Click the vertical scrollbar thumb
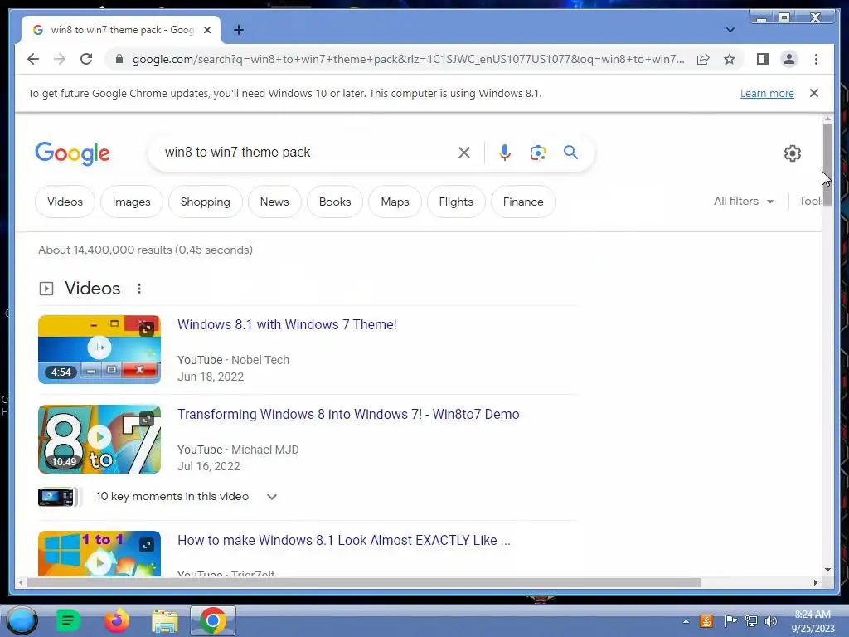This screenshot has width=849, height=637. click(827, 165)
